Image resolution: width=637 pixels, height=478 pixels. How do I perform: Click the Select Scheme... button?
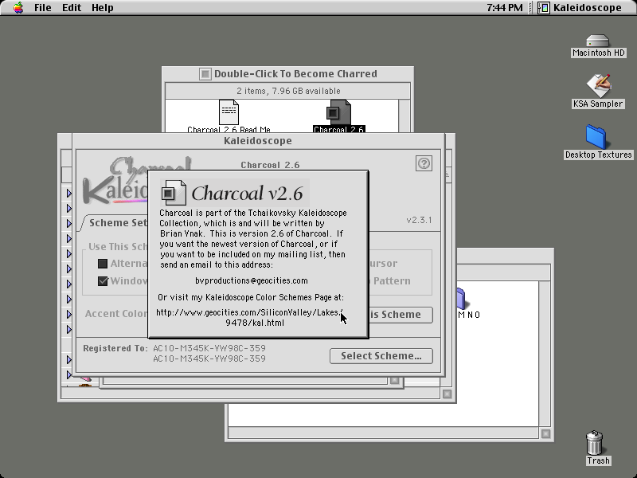381,356
